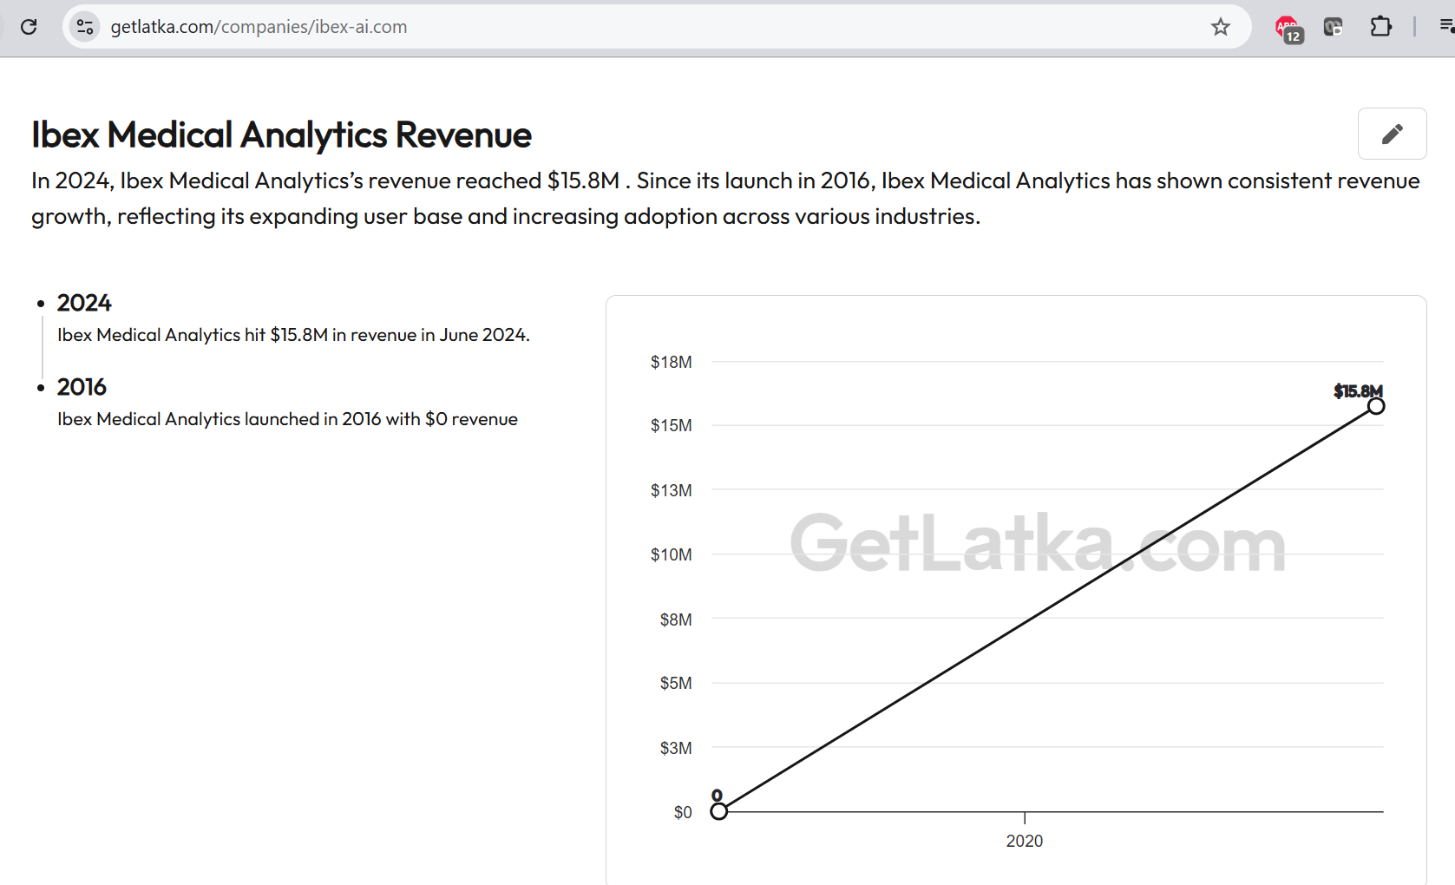Click the gray extension icon beside Adblock Plus
Viewport: 1455px width, 885px height.
(x=1333, y=27)
